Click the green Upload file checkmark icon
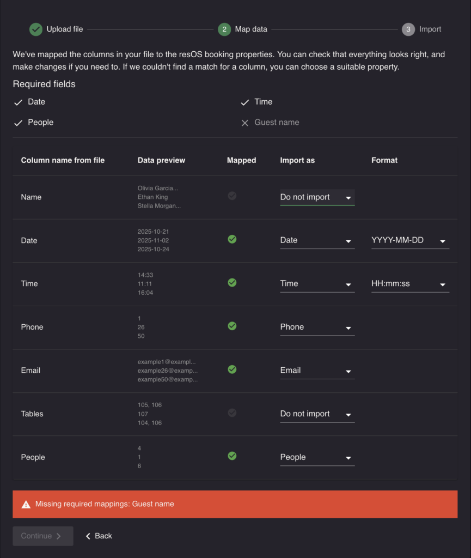471x558 pixels. (35, 29)
